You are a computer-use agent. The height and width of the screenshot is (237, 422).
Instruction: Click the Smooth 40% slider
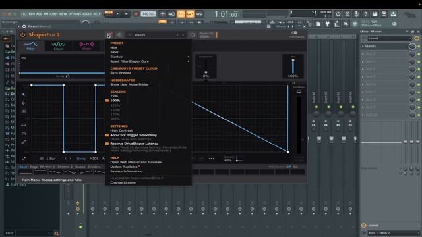click(x=237, y=159)
